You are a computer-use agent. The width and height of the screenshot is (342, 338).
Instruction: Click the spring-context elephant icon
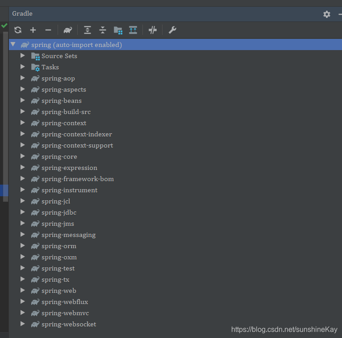35,123
